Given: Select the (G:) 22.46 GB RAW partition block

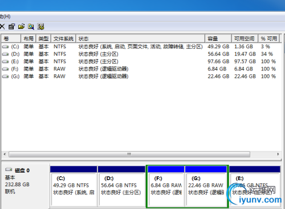Looking at the screenshot, I should point(206,186).
